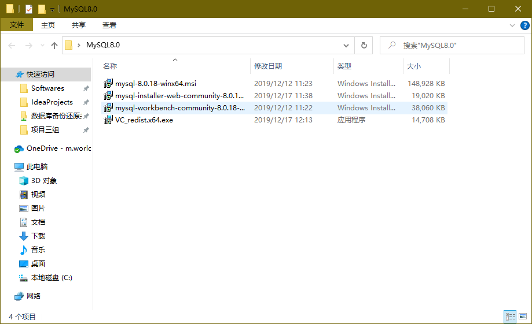
Task: Click the Properties icon in title bar
Action: click(29, 9)
